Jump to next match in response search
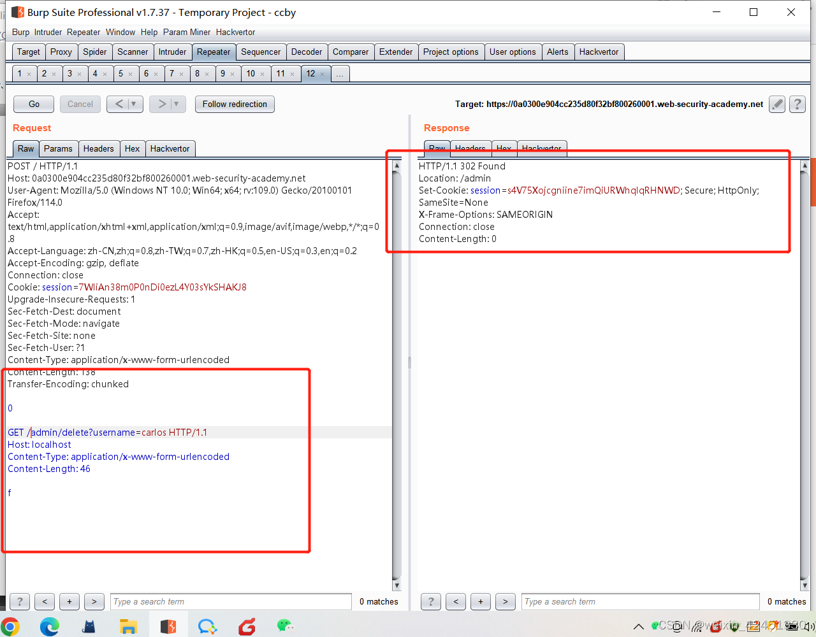816x637 pixels. pyautogui.click(x=506, y=601)
